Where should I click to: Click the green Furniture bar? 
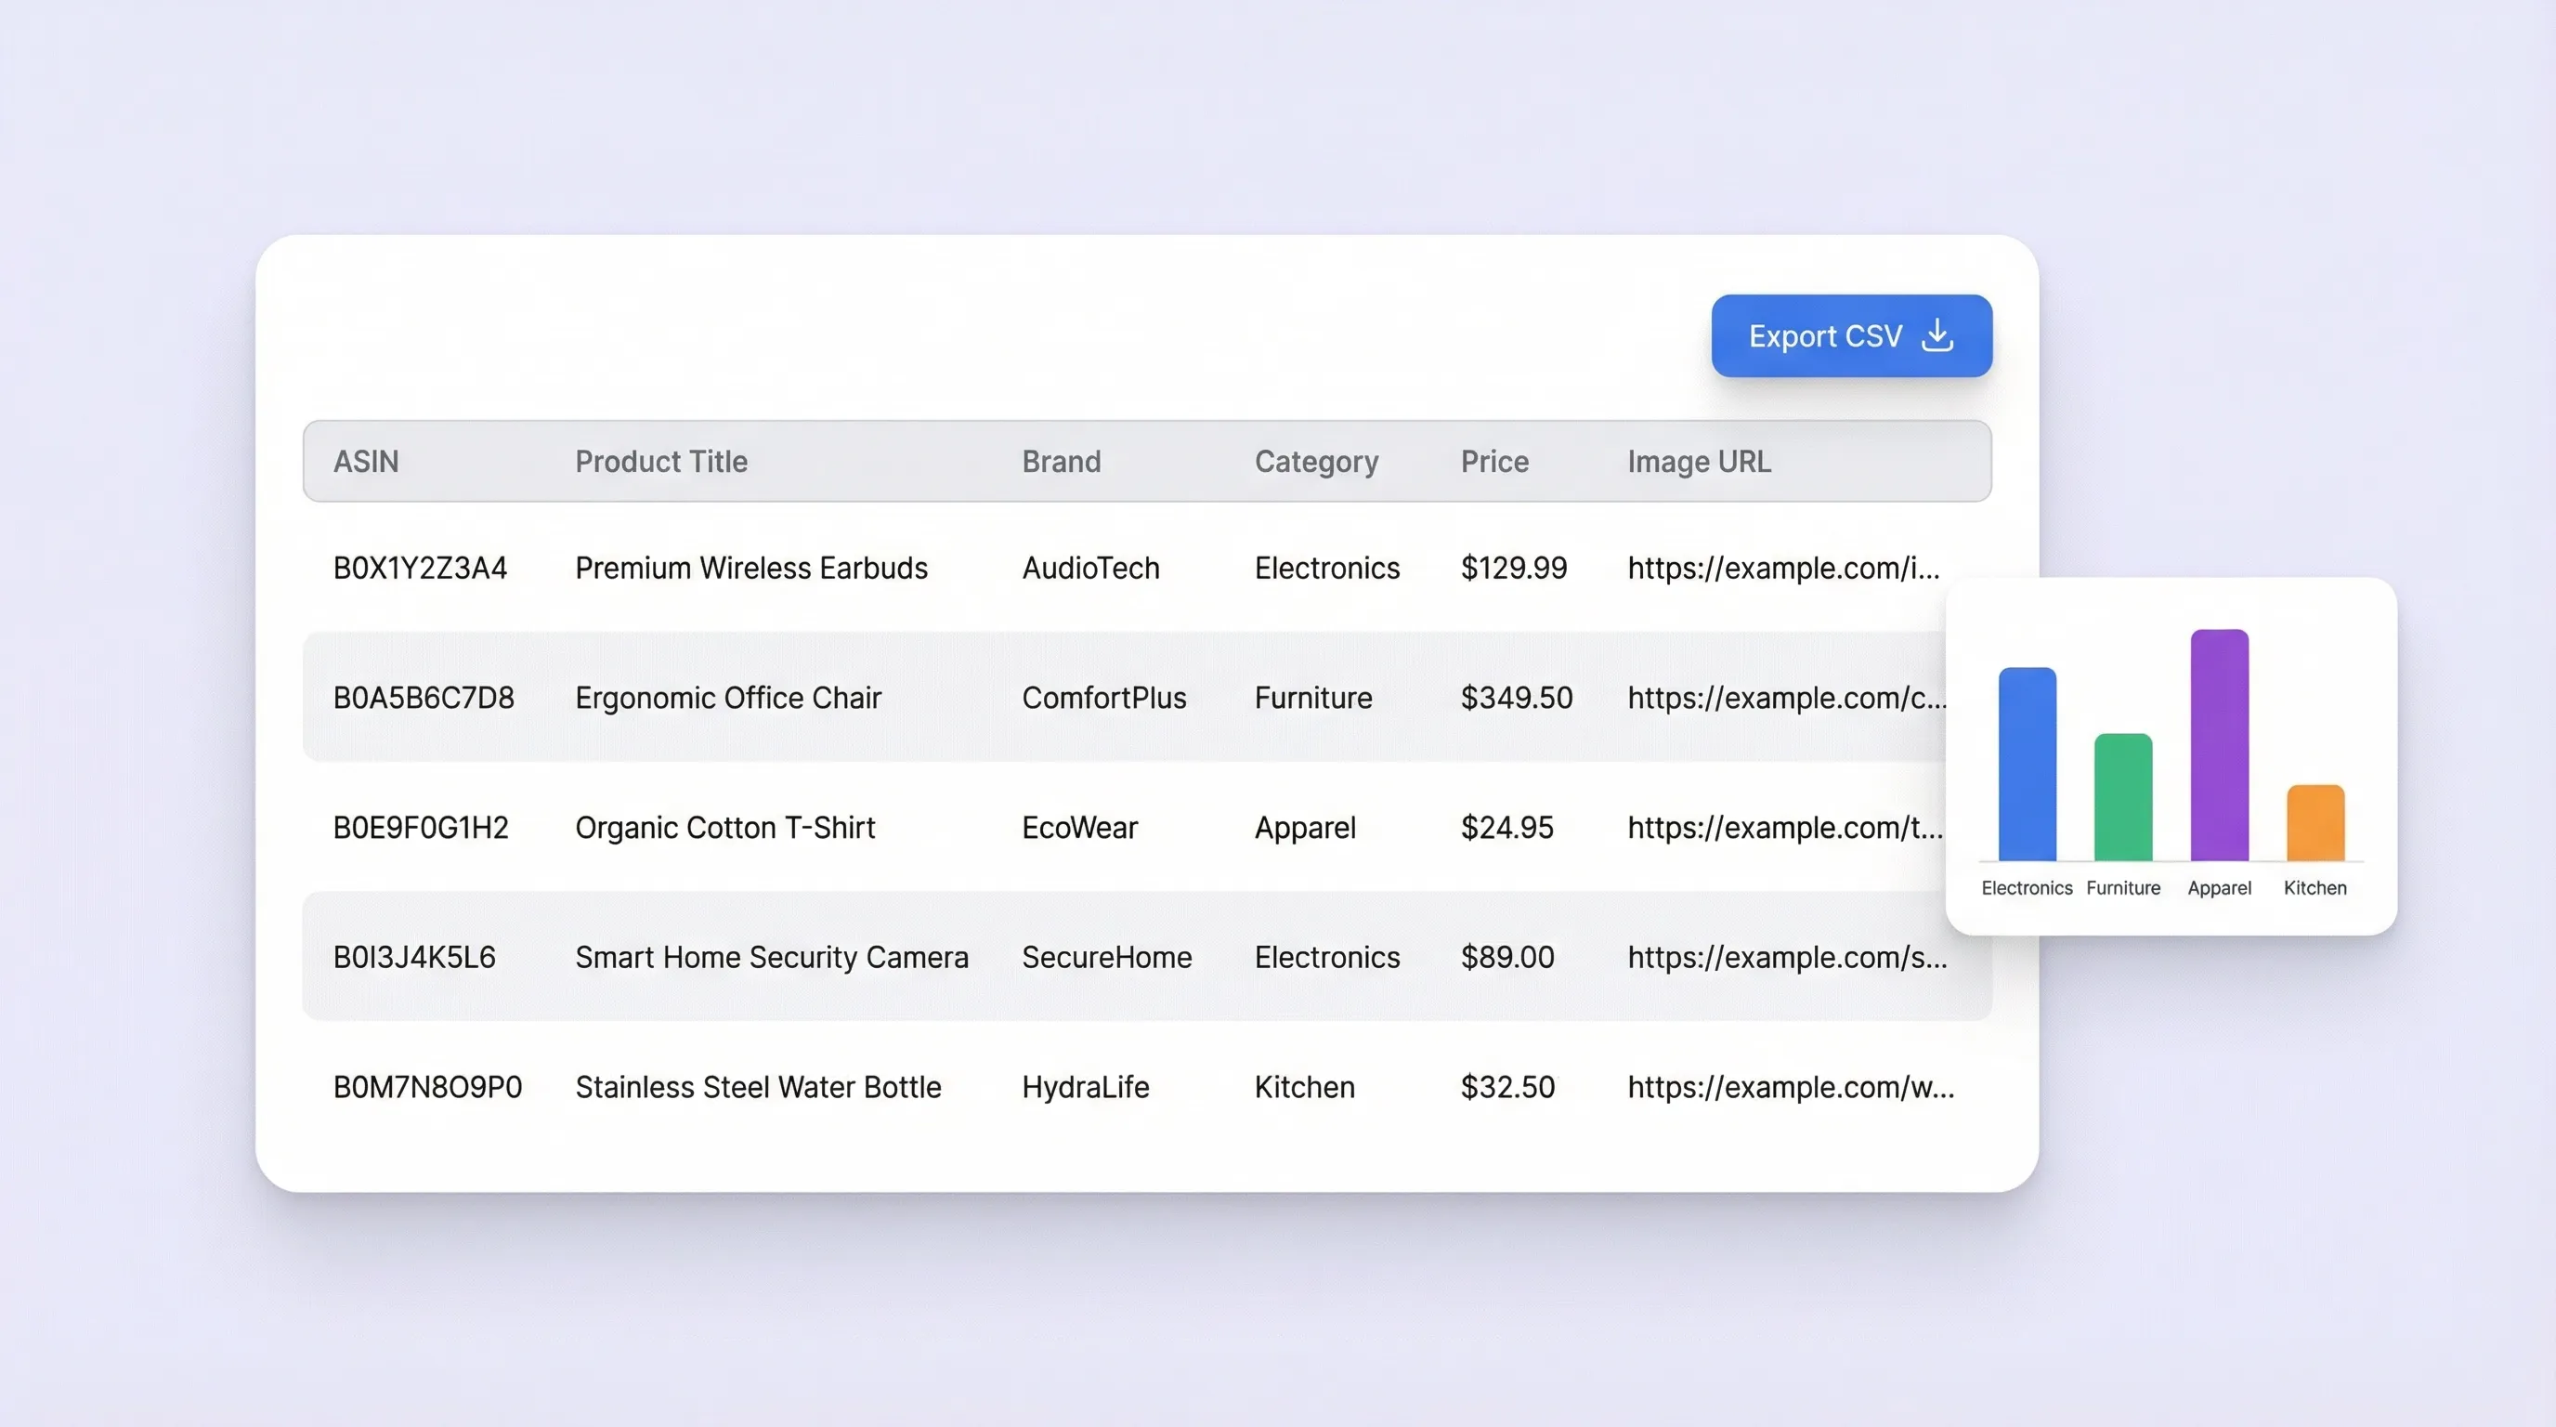(x=2122, y=797)
